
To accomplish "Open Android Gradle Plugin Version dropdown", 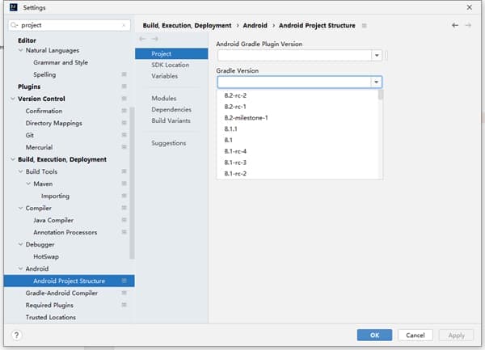I will click(376, 56).
